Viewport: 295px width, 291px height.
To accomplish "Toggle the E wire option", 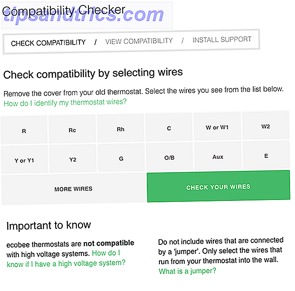I will [x=266, y=156].
